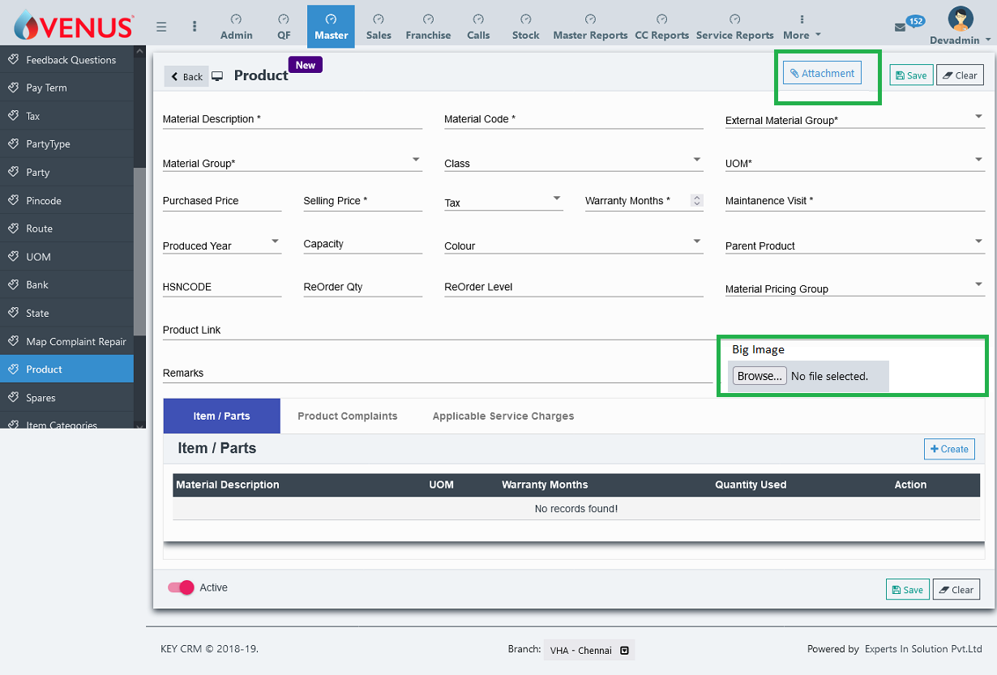Click the Calls gauge icon
The image size is (997, 675).
coord(478,19)
